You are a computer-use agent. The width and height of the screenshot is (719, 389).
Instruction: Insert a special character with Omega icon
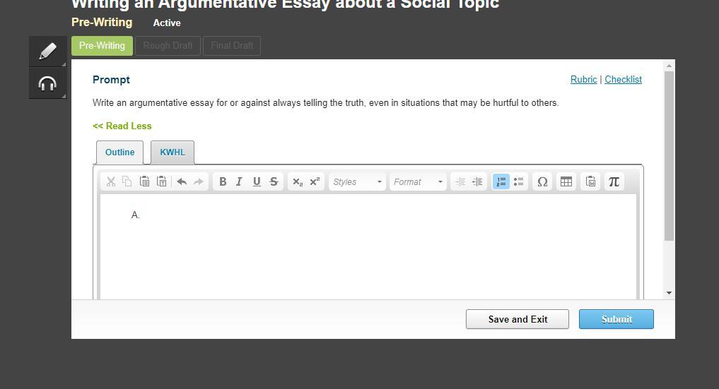pyautogui.click(x=542, y=181)
